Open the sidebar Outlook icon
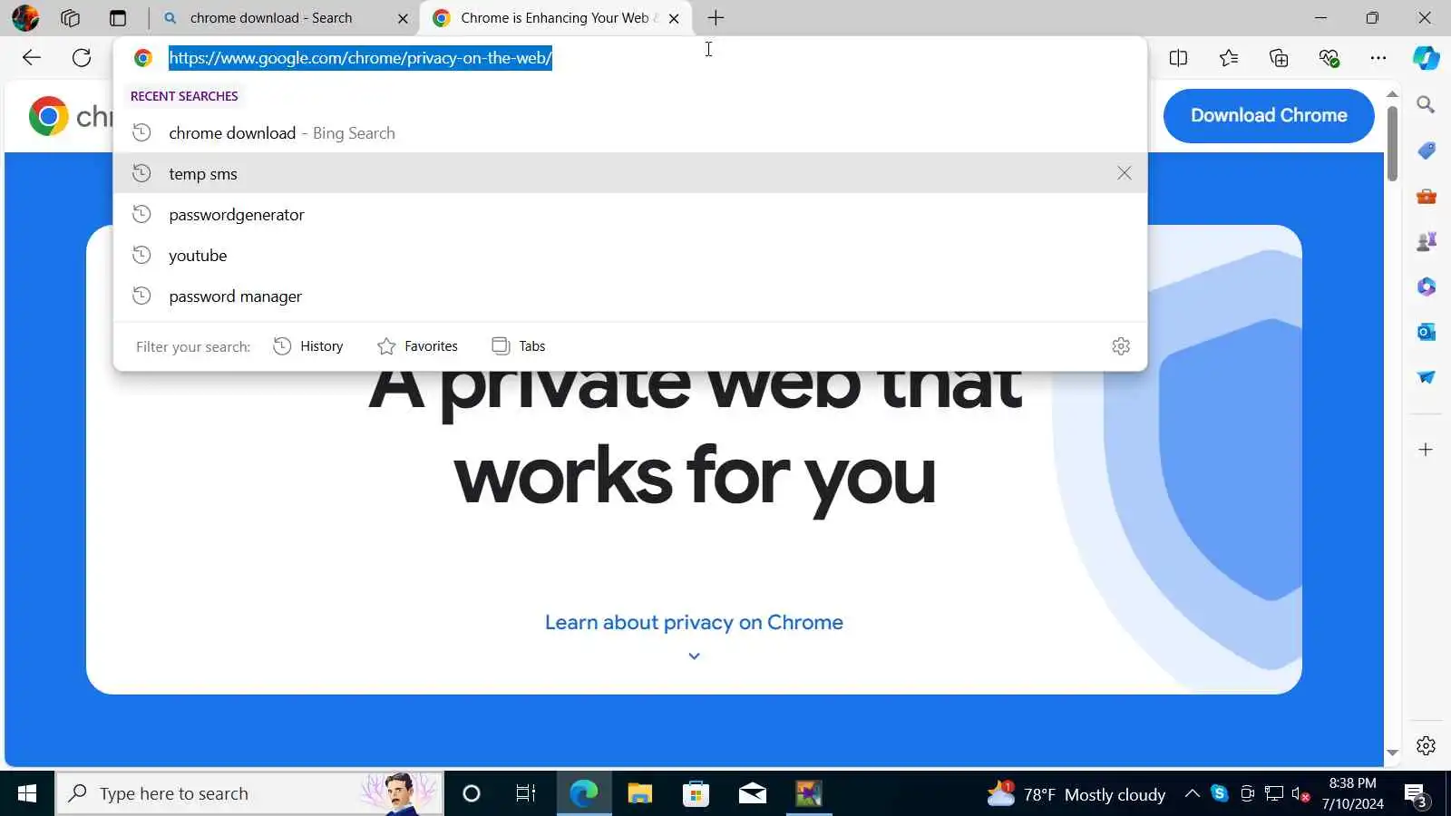 pos(1426,332)
